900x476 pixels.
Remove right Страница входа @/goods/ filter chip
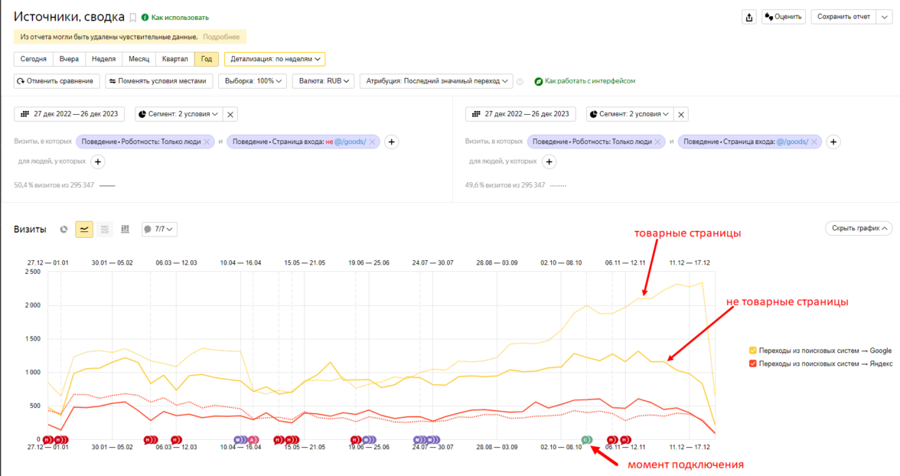(x=815, y=142)
